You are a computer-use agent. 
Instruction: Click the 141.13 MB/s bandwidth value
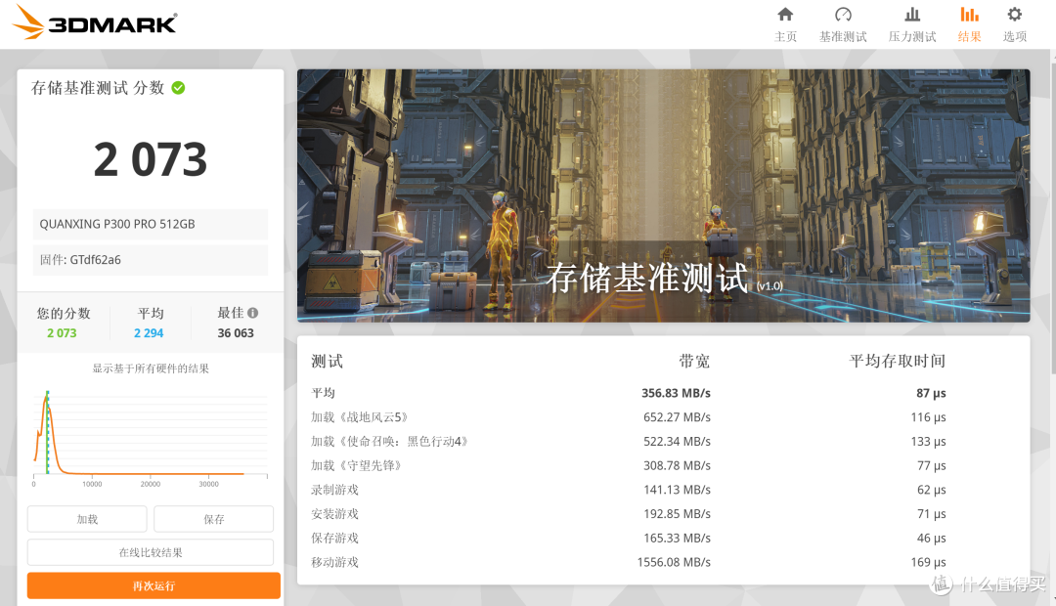[x=677, y=490]
